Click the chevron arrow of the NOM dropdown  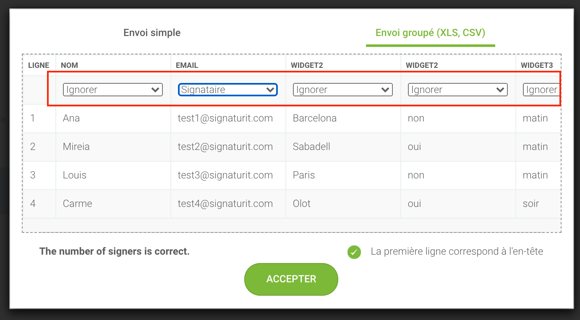pyautogui.click(x=155, y=90)
